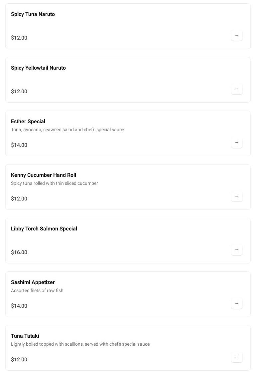Click the $16.00 price of Libby Torch Salmon
256x372 pixels.
point(19,252)
